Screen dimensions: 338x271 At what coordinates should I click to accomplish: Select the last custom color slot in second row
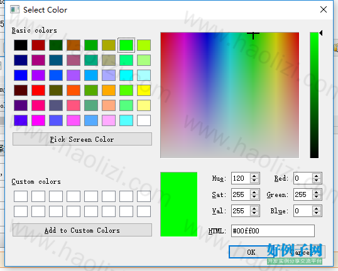click(x=144, y=211)
